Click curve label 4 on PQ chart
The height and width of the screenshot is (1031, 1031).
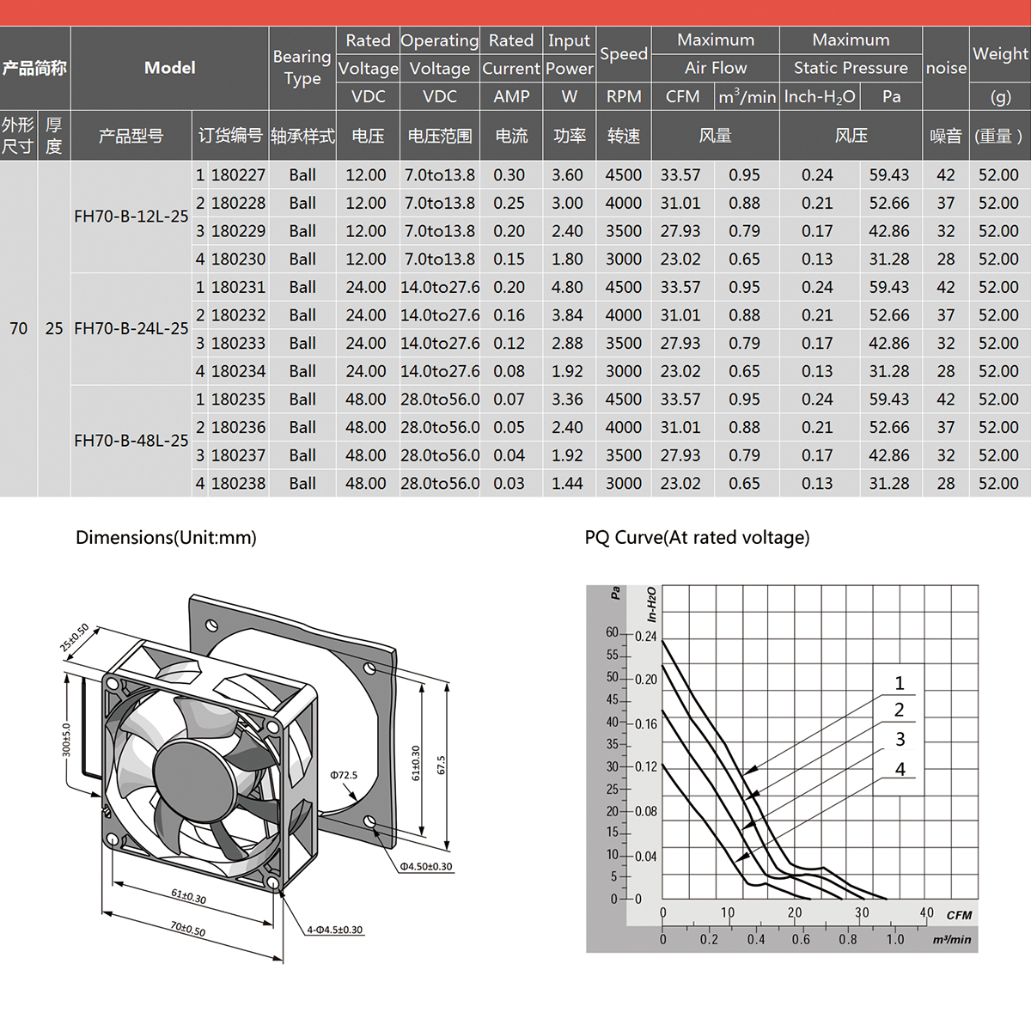click(x=900, y=770)
